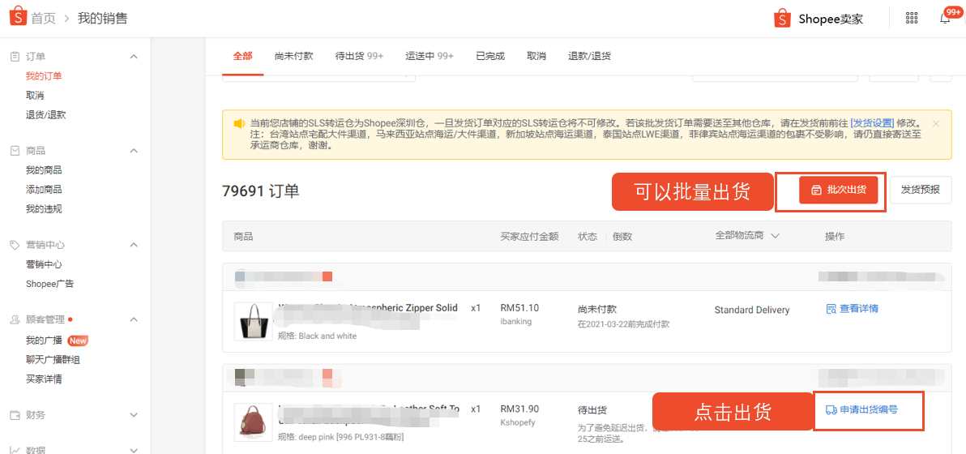Screen dimensions: 966x454
Task: Expand the 财务 sidebar section
Action: click(x=134, y=415)
